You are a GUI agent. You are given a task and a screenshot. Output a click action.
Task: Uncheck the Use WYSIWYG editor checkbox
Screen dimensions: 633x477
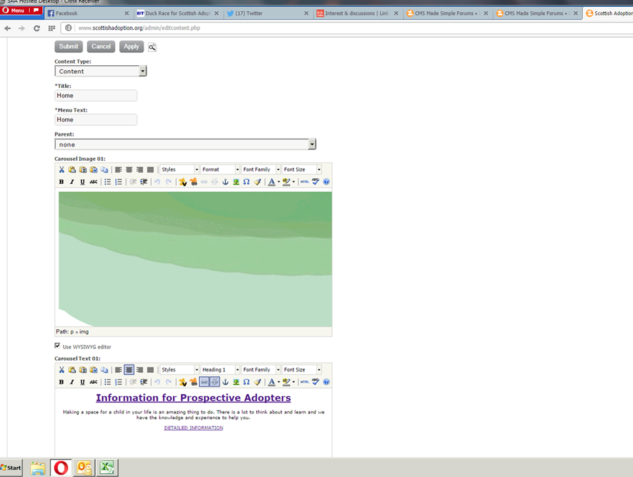[58, 346]
